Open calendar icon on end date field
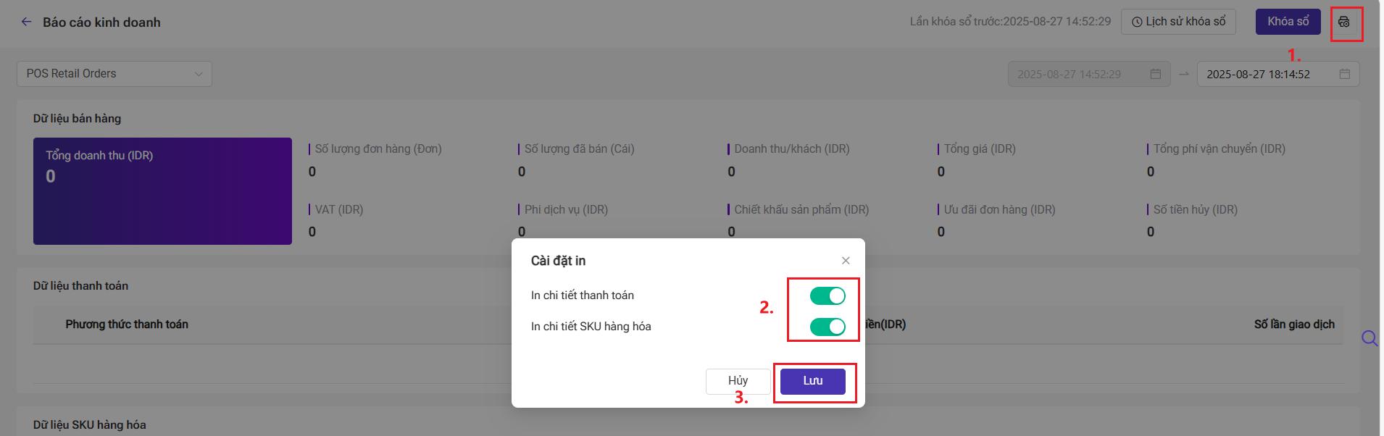Image resolution: width=1384 pixels, height=436 pixels. (1345, 74)
